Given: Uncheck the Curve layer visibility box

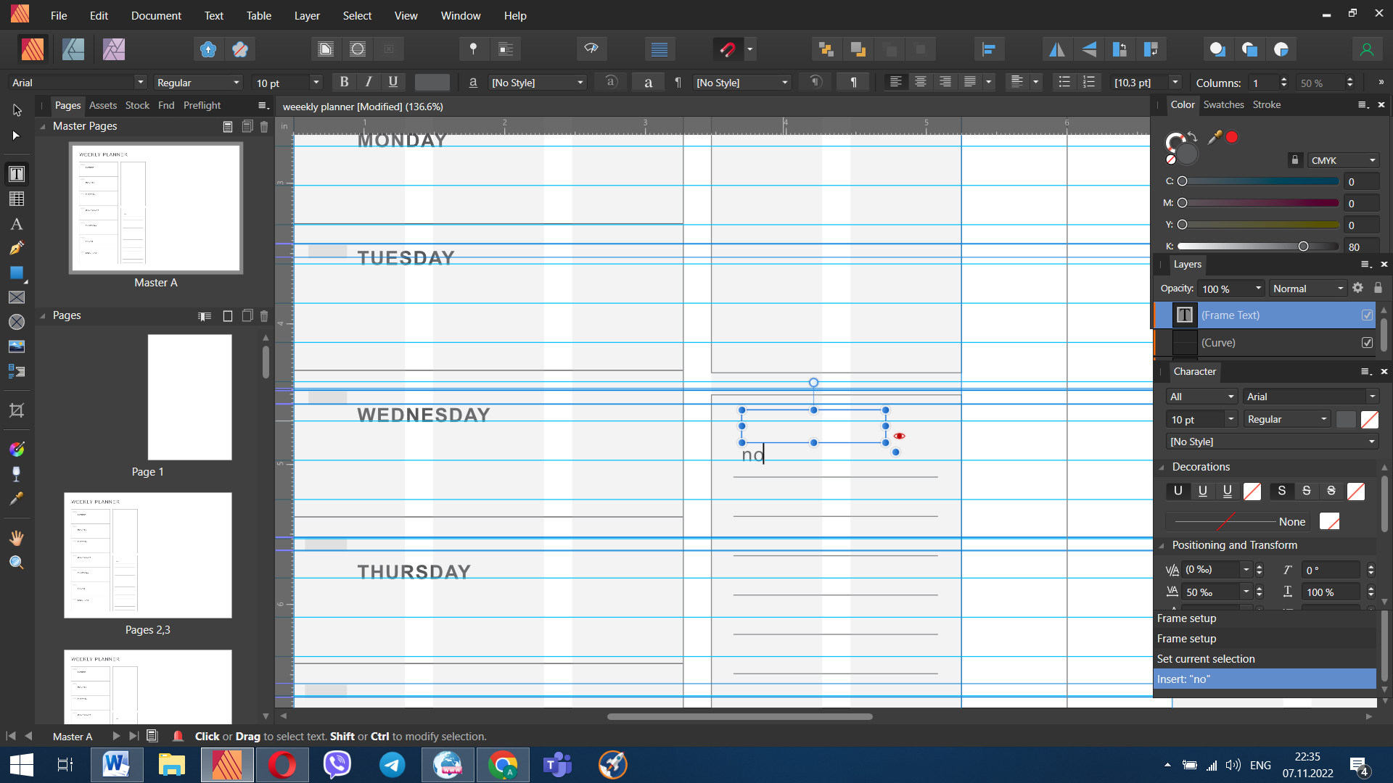Looking at the screenshot, I should pos(1367,343).
